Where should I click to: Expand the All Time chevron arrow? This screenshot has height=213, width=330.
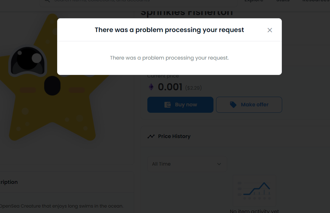219,164
